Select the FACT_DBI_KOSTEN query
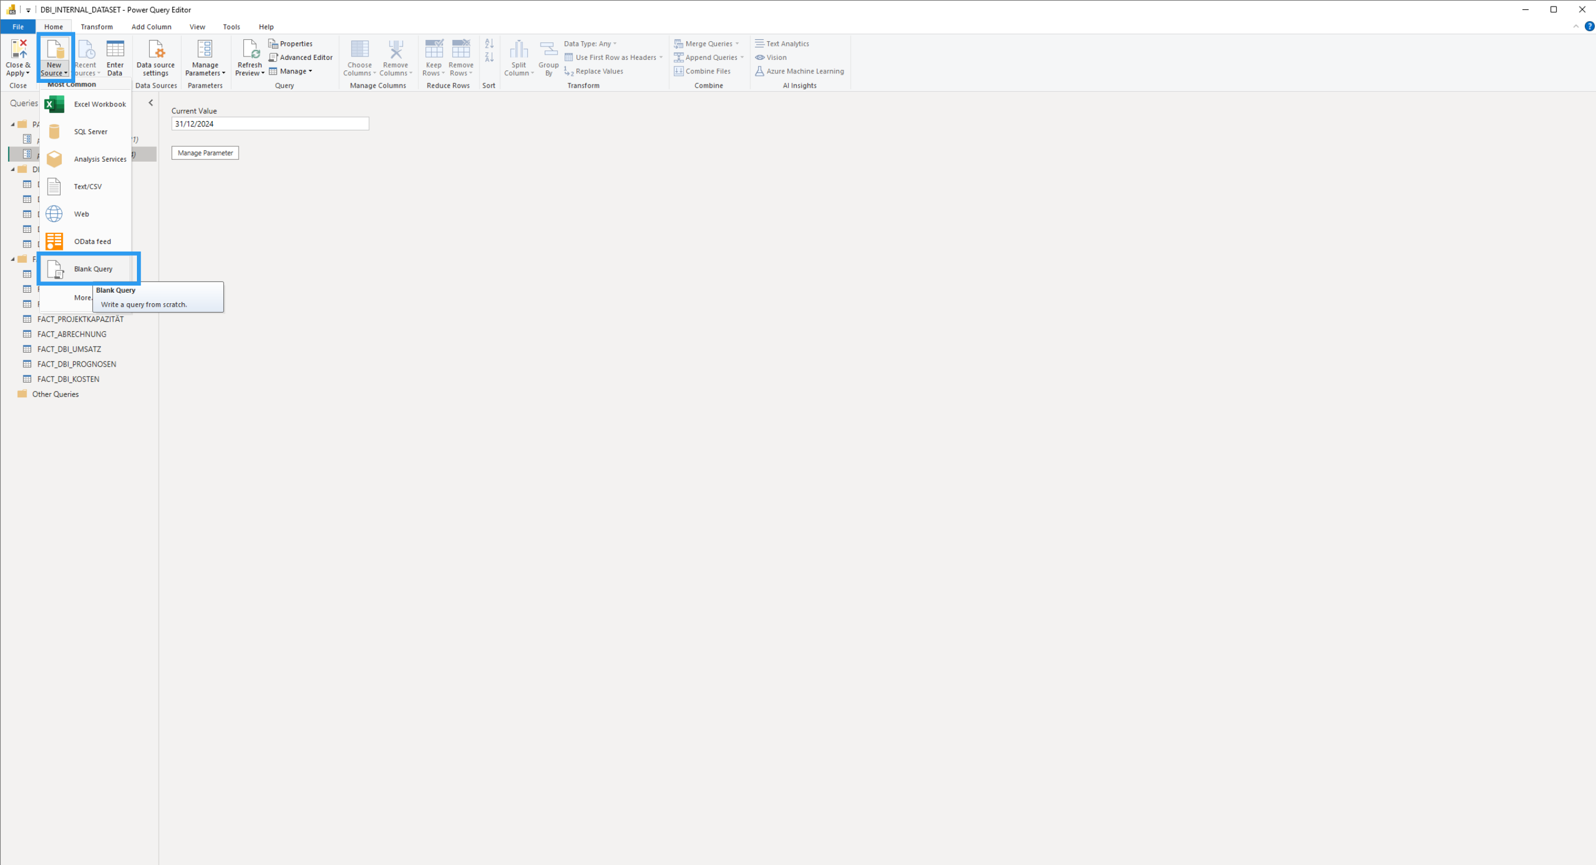This screenshot has width=1596, height=865. [68, 379]
